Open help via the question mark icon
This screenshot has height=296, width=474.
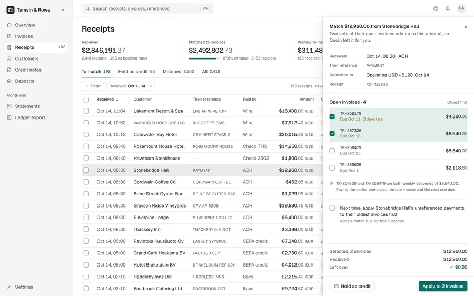[436, 9]
